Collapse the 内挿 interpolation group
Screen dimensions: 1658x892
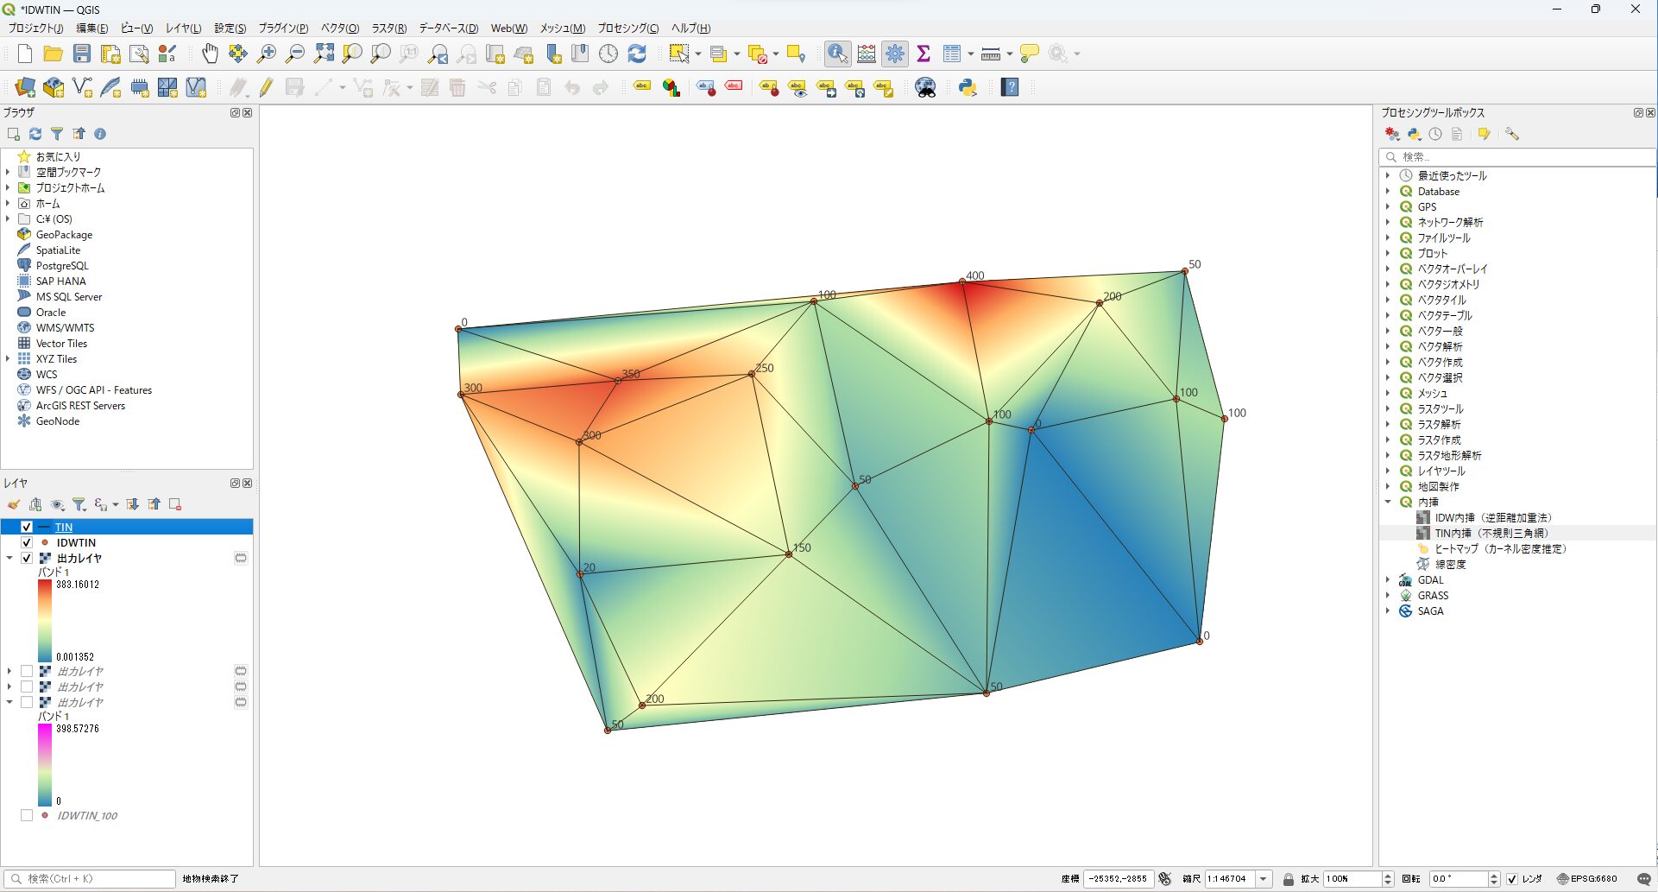[x=1388, y=502]
